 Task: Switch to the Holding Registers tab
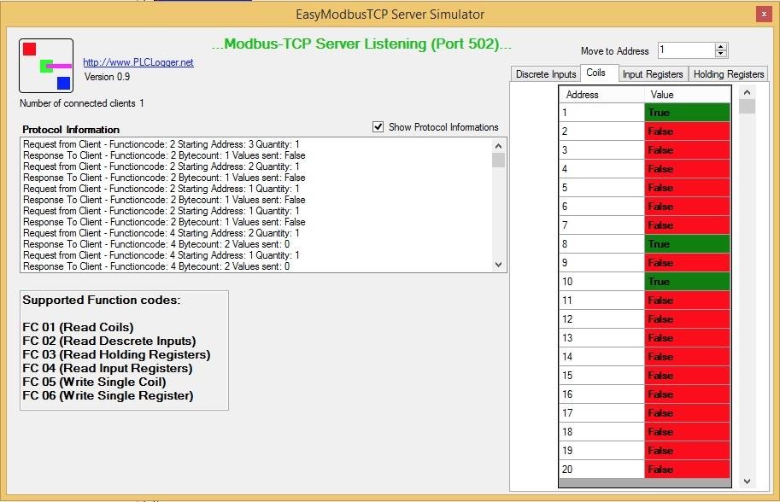[x=728, y=74]
